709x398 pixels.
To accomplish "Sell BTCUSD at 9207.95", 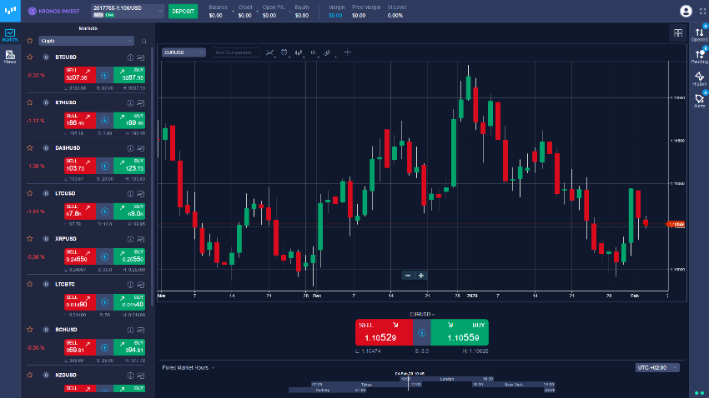I will point(80,75).
